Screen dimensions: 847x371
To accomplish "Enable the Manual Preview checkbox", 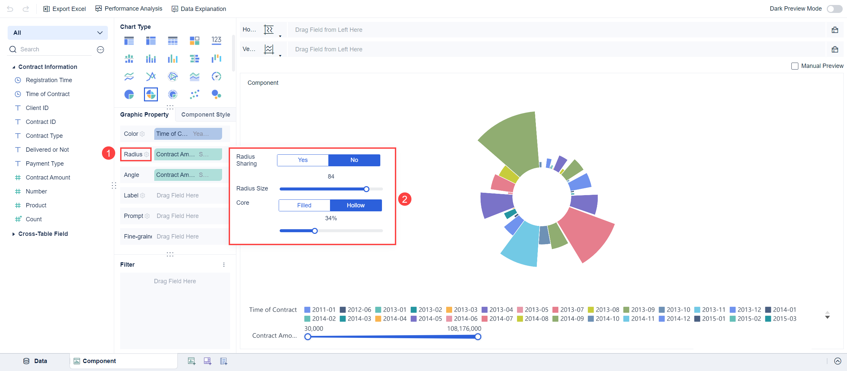I will pos(794,66).
